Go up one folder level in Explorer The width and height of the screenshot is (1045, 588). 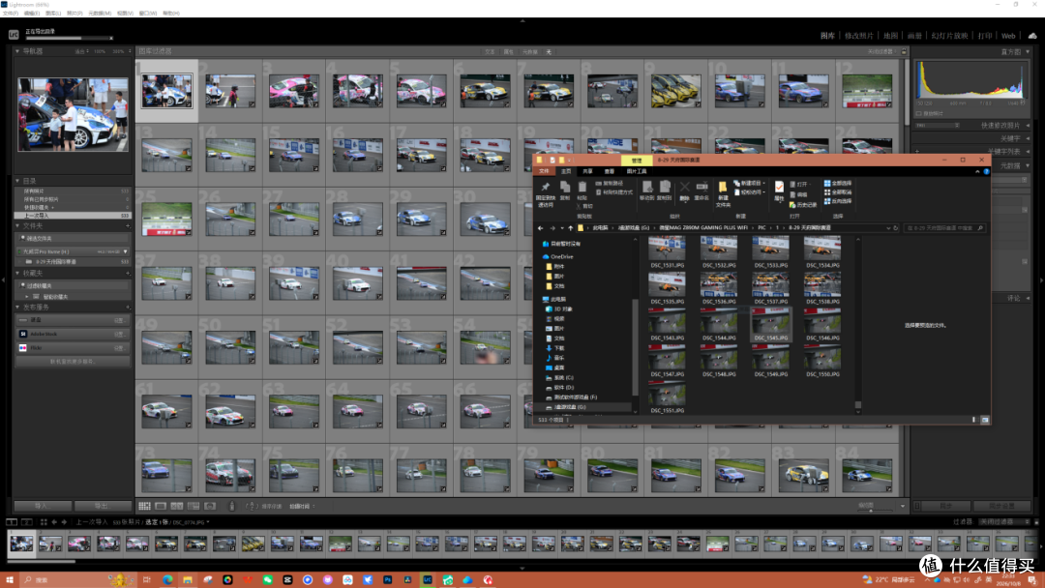[571, 227]
